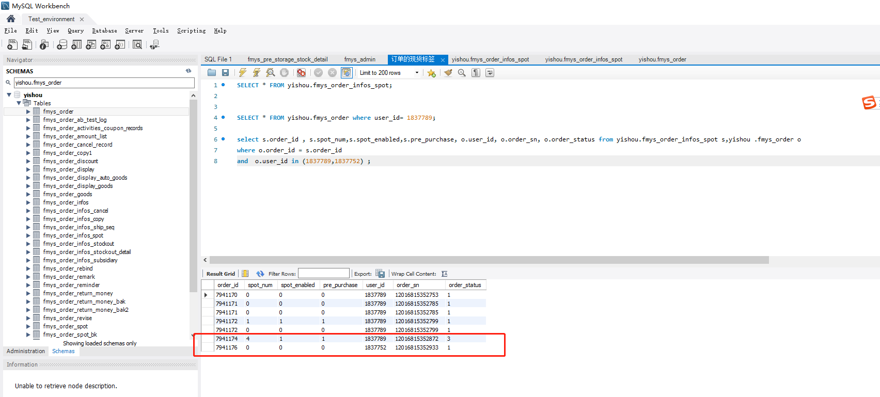The width and height of the screenshot is (880, 397).
Task: Switch to the Administration navigator tab
Action: pyautogui.click(x=26, y=351)
